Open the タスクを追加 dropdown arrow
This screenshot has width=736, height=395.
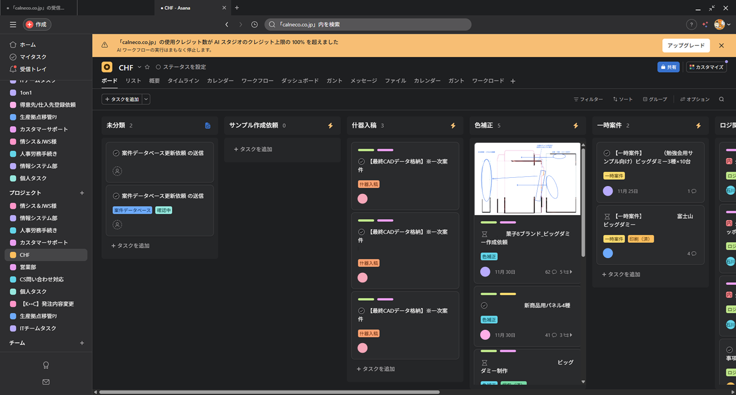click(146, 99)
